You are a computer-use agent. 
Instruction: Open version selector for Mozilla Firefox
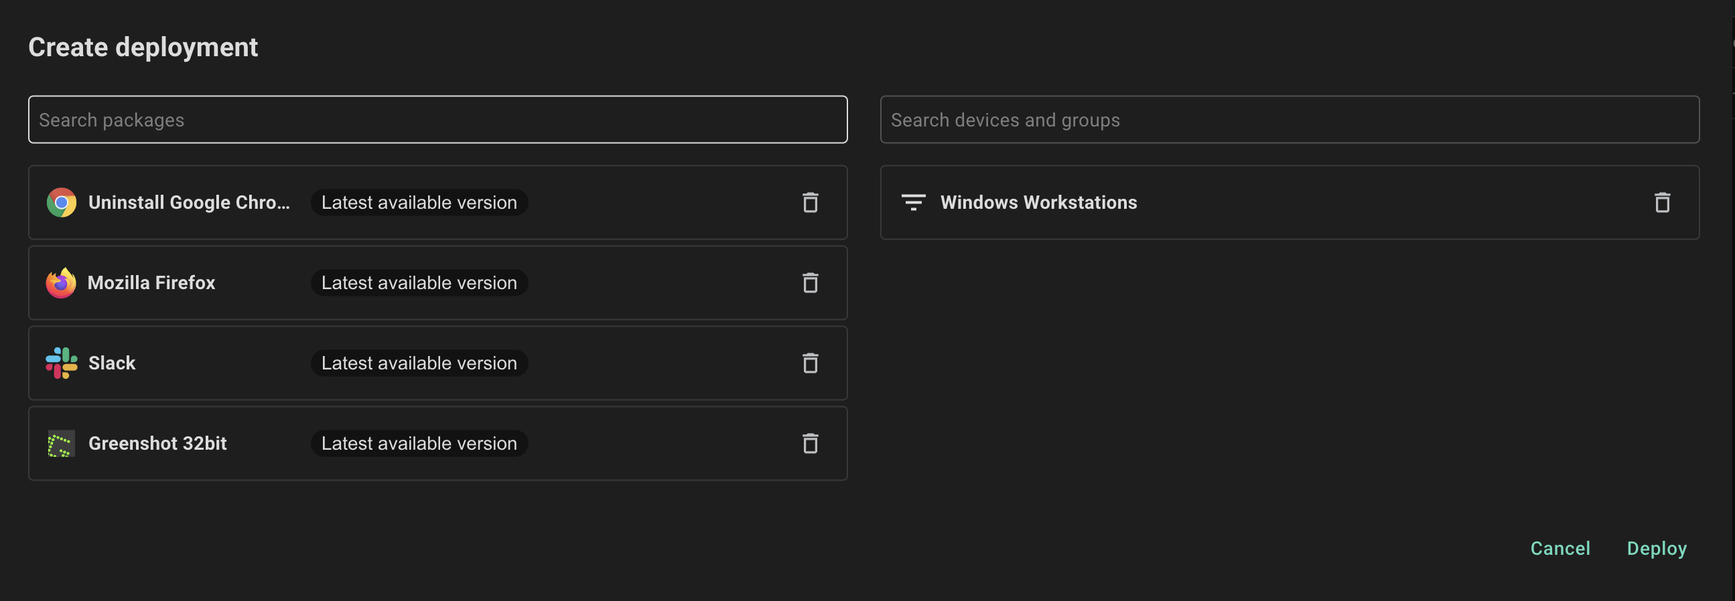click(x=419, y=282)
